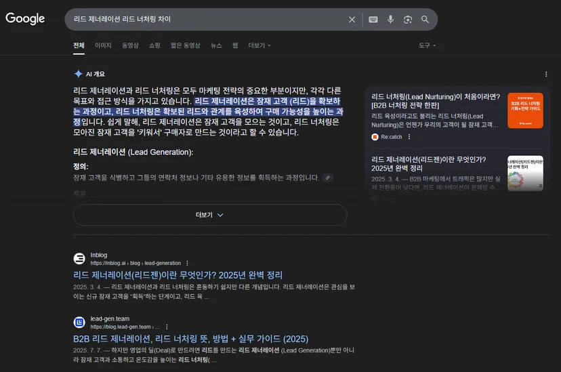Clear the search query with the X icon
This screenshot has height=372, width=561.
coord(352,20)
